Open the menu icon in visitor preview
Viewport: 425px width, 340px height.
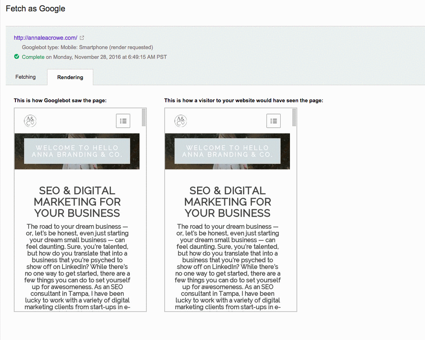(x=273, y=121)
